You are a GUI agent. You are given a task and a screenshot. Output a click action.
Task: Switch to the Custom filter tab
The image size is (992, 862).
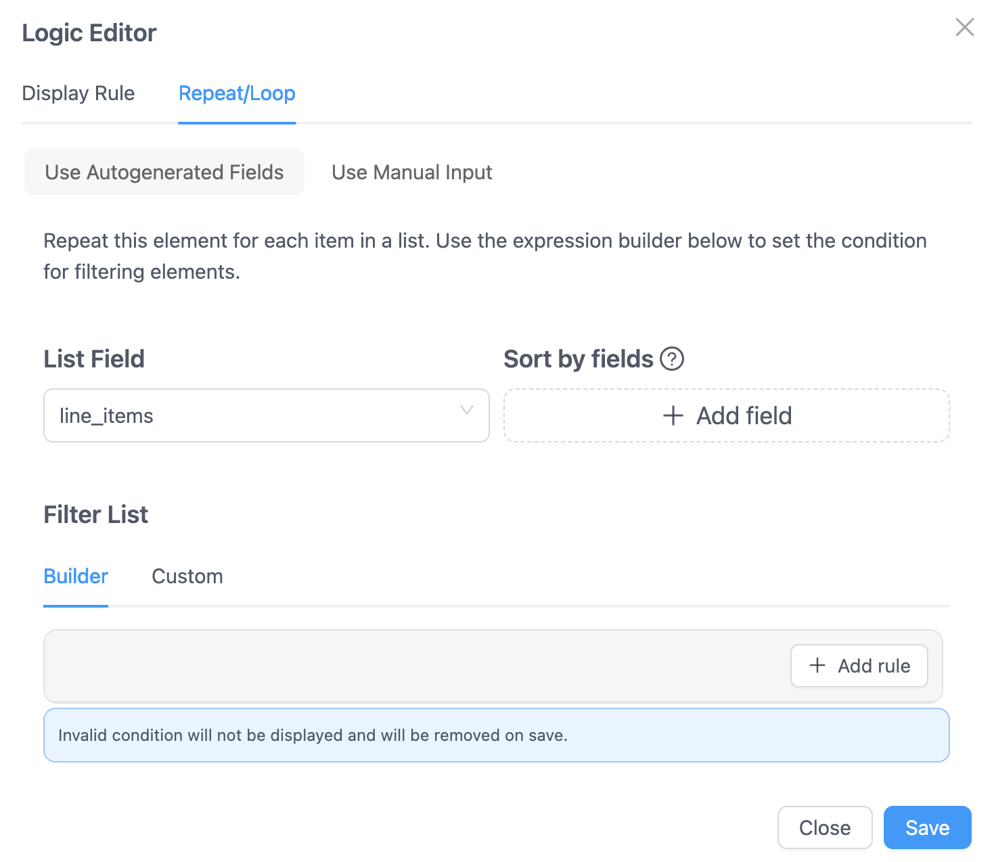pos(187,576)
